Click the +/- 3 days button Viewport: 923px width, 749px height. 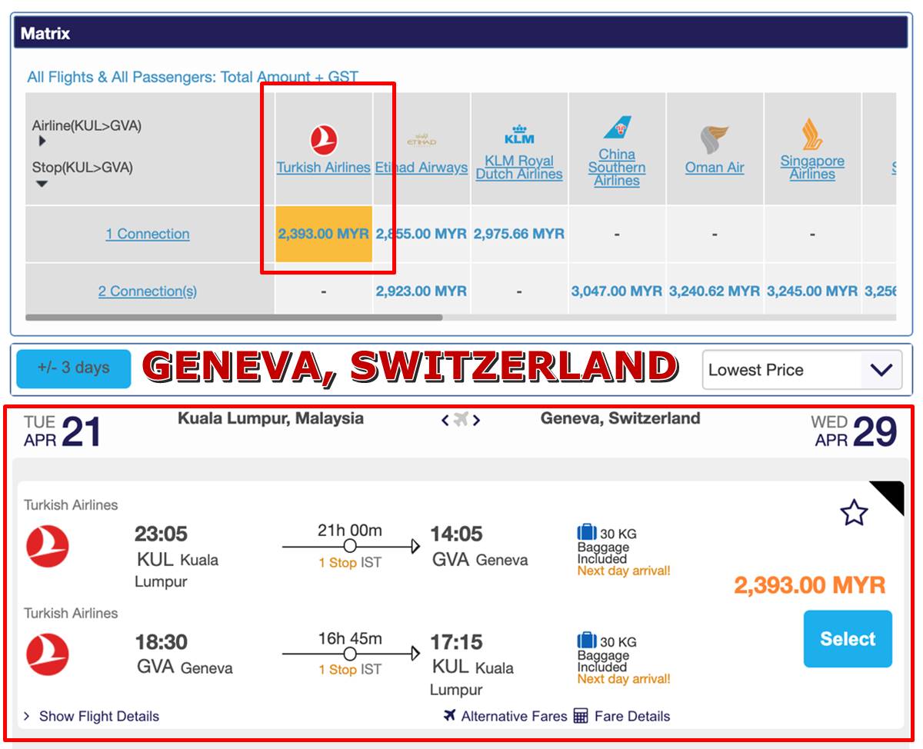[73, 368]
